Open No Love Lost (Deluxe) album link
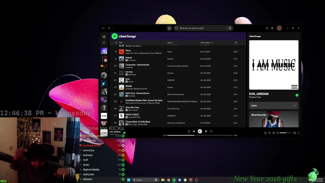Viewport: 325px width, 183px height. tap(176, 123)
